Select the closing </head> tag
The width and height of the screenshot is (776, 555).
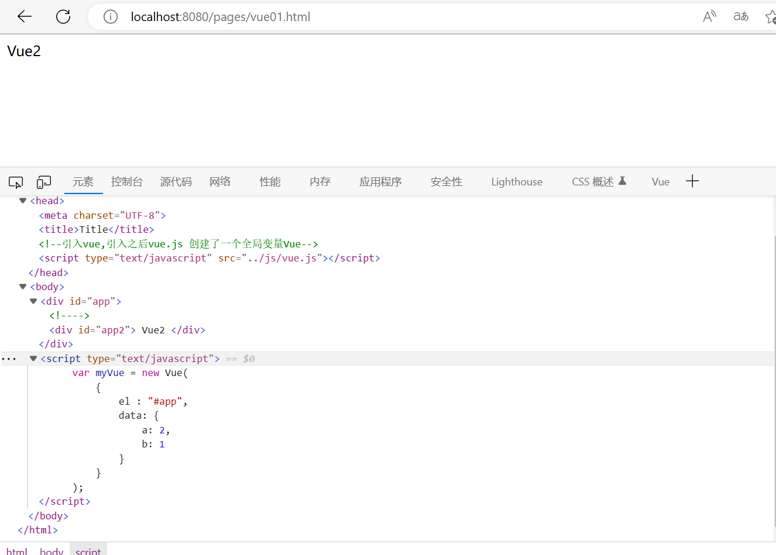pyautogui.click(x=49, y=273)
